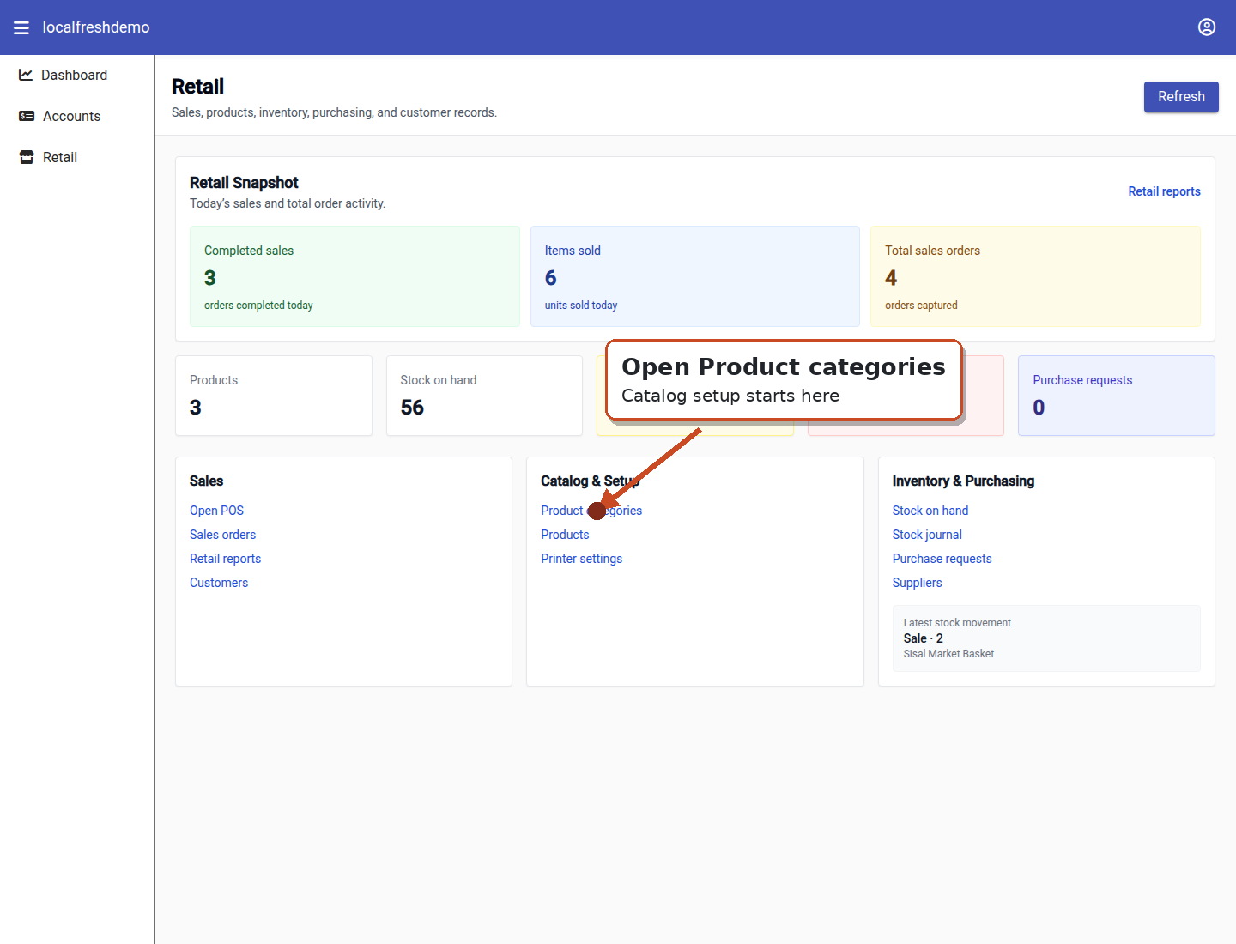Click the 'units sold today' text

tap(581, 306)
